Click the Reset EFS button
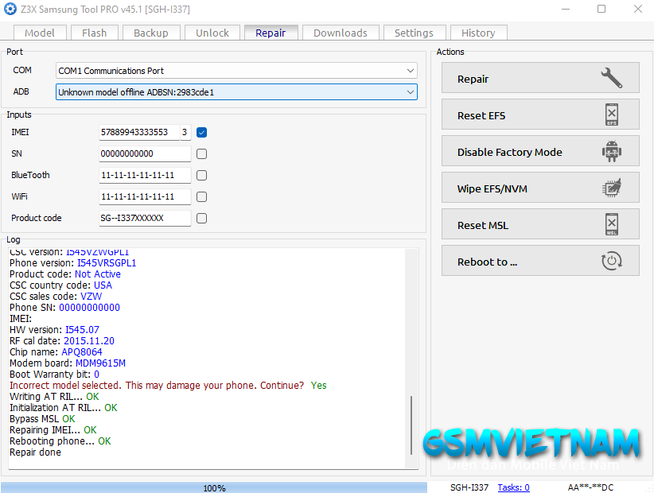This screenshot has height=493, width=654. click(540, 115)
